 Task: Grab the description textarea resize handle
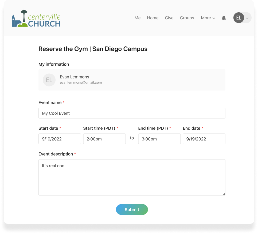[224, 194]
